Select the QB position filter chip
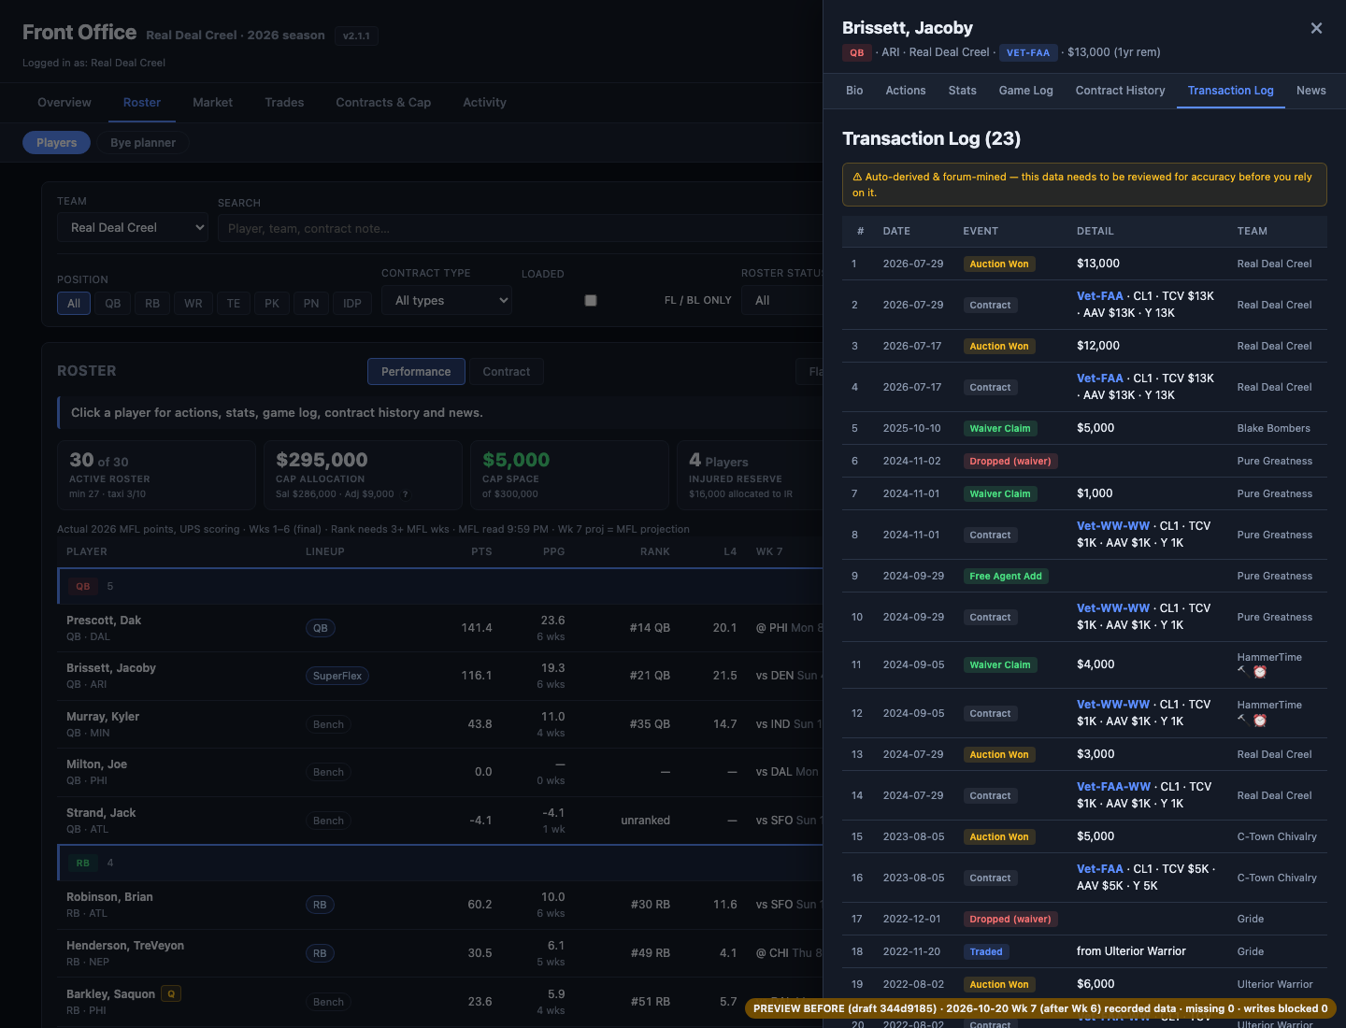Image resolution: width=1346 pixels, height=1028 pixels. tap(113, 304)
